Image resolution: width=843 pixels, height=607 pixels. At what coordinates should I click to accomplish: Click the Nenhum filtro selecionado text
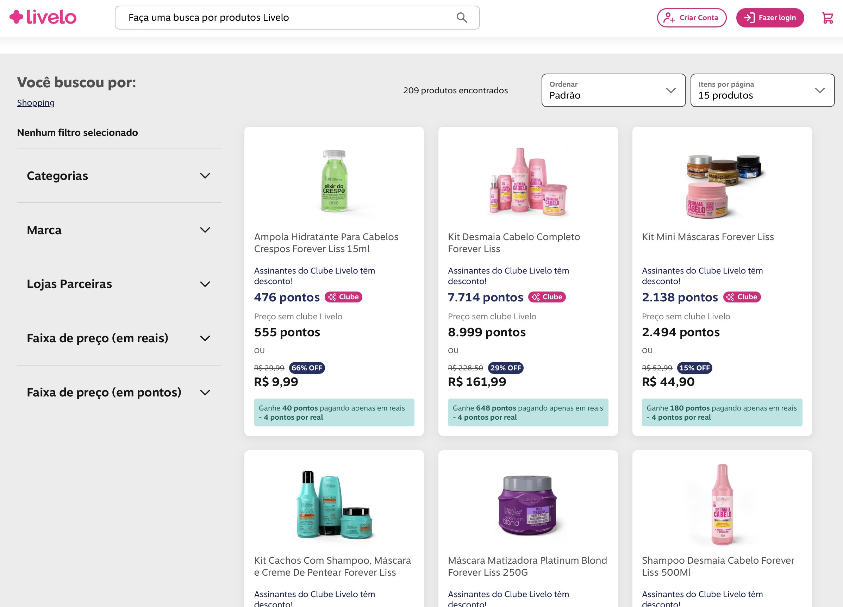tap(77, 133)
